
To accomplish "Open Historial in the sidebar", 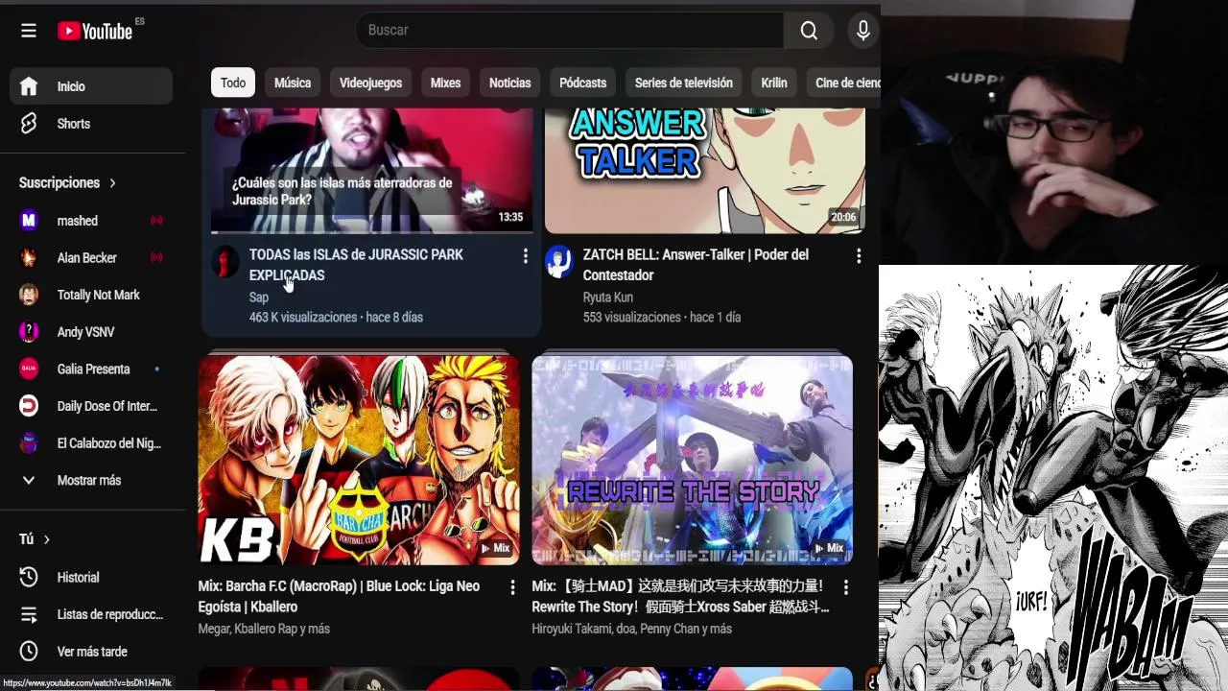I will tap(91, 578).
